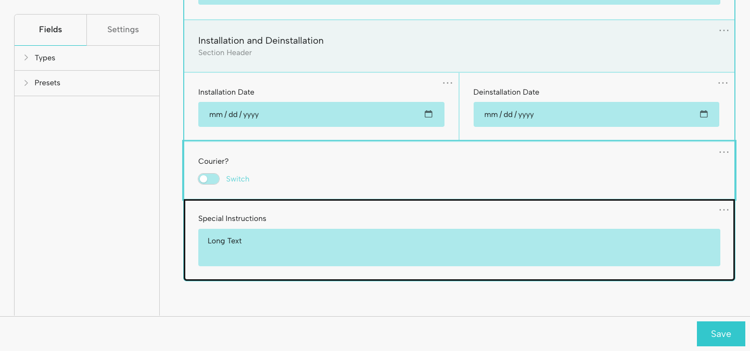Open the overflow menu on Installation and Deinstallation header
The height and width of the screenshot is (351, 750).
[723, 30]
